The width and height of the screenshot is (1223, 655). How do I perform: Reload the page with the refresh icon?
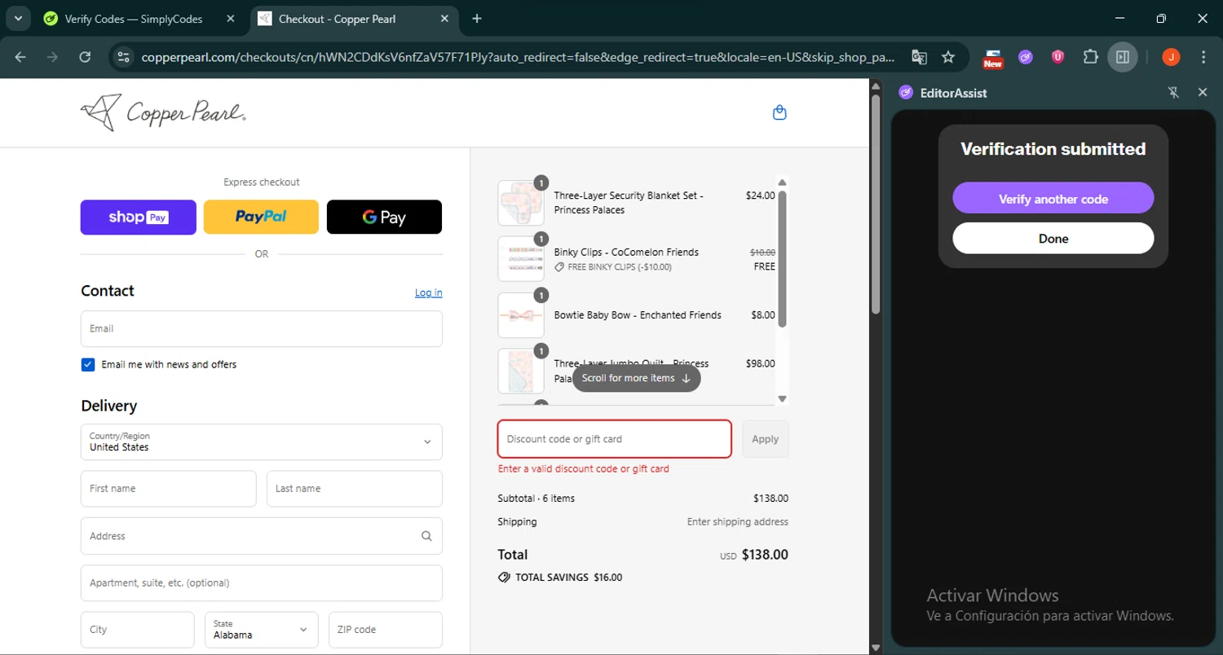pyautogui.click(x=85, y=57)
